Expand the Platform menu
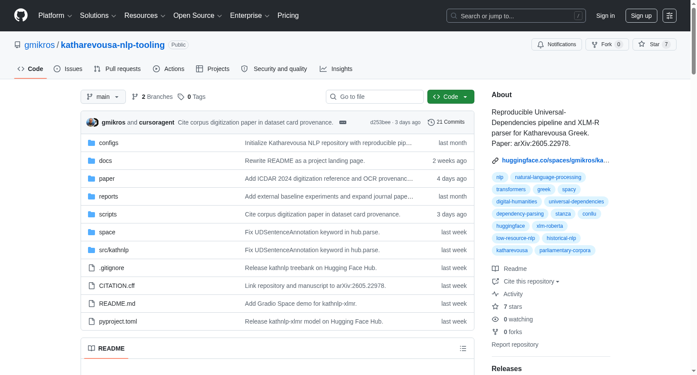The image size is (697, 375). (x=55, y=16)
